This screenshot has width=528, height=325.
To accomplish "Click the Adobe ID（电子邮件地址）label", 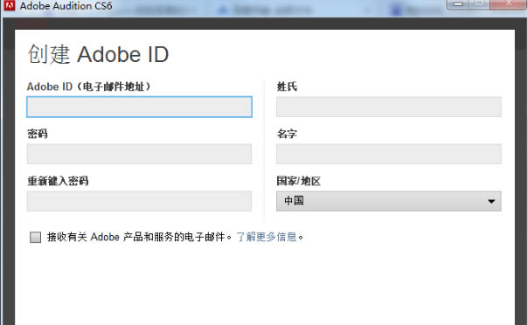I will 89,86.
